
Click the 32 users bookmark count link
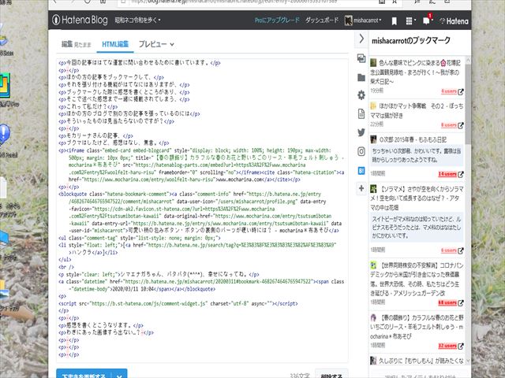(447, 346)
